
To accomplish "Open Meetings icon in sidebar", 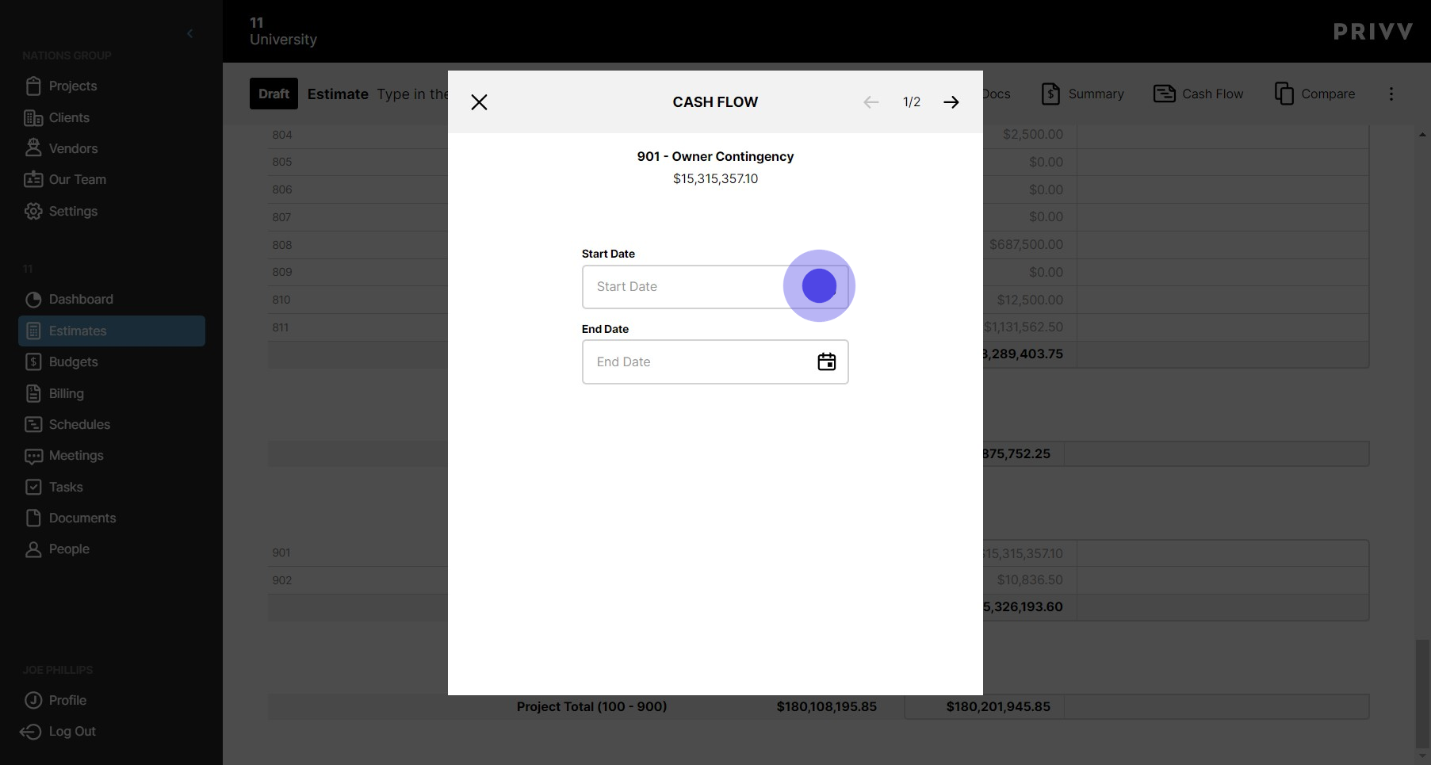I will (33, 455).
